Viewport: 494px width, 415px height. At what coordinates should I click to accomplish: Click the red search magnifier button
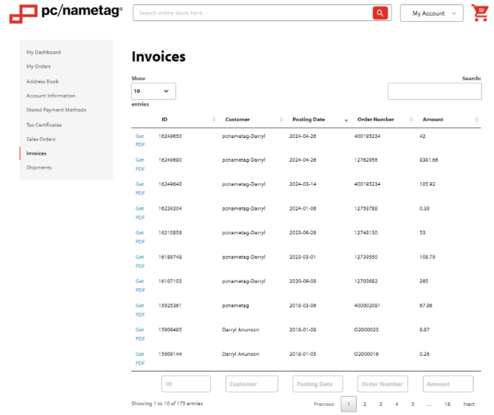point(382,13)
